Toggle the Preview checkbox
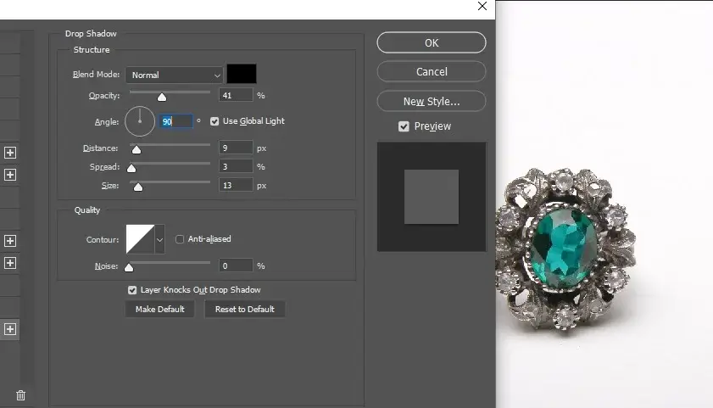Viewport: 713px width, 408px height. click(x=404, y=126)
